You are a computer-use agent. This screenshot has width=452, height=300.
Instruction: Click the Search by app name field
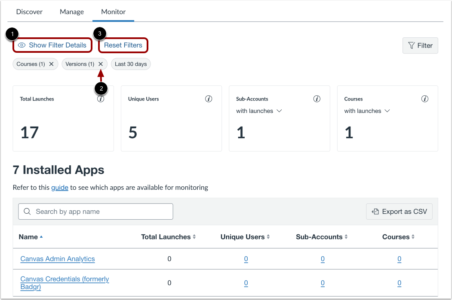point(96,212)
